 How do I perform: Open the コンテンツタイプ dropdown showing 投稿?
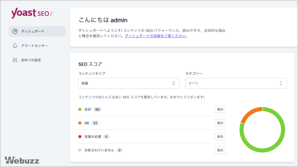(129, 83)
